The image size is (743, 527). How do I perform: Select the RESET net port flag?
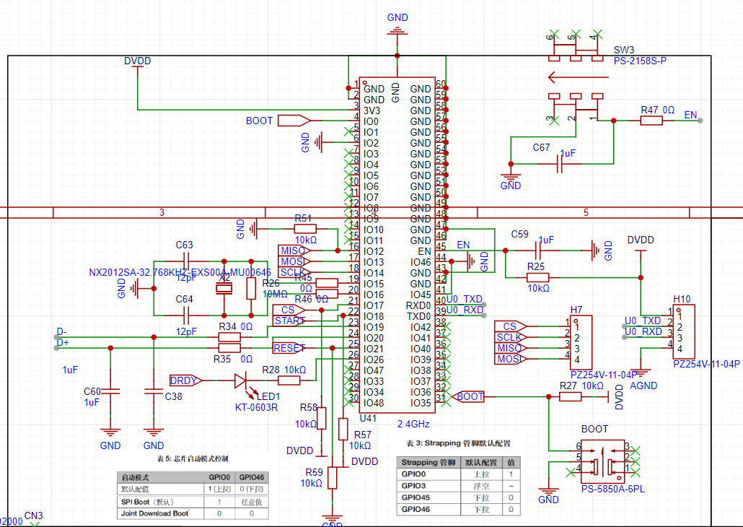(x=289, y=348)
